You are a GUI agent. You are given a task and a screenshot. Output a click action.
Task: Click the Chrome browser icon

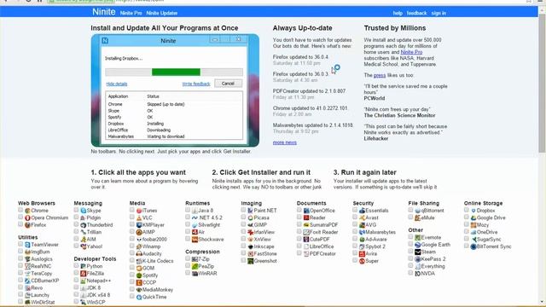click(27, 211)
